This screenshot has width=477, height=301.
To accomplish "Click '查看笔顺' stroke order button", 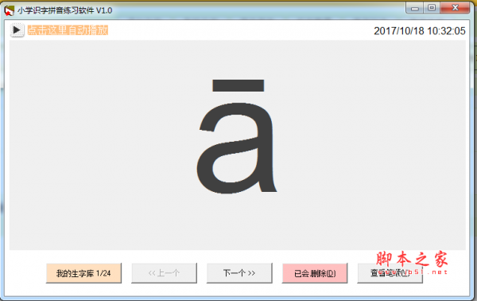I will click(390, 273).
